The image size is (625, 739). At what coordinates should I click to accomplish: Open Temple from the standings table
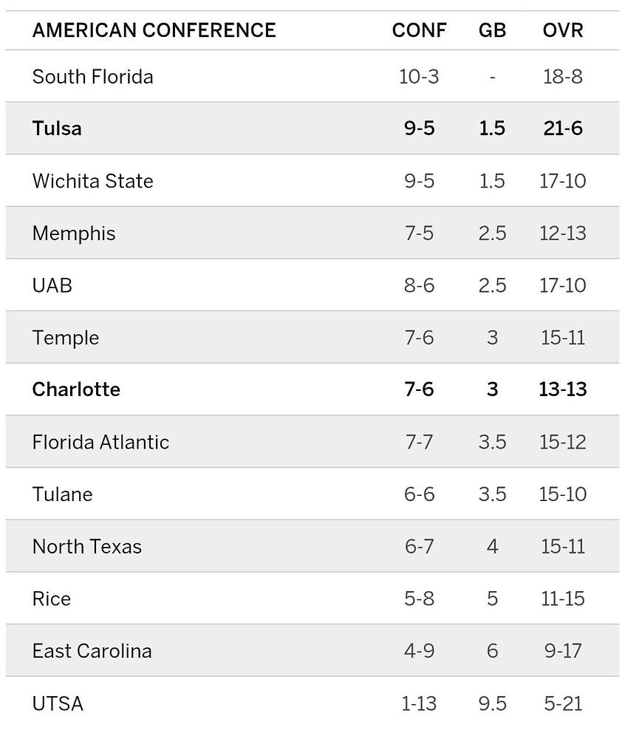point(66,338)
